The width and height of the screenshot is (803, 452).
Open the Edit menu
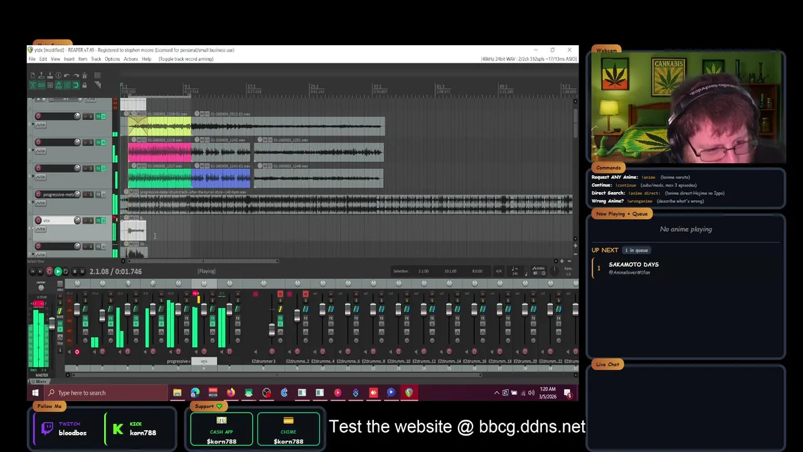point(43,59)
